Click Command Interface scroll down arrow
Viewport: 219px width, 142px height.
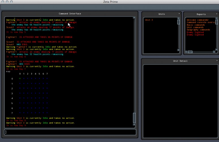[x=134, y=124]
